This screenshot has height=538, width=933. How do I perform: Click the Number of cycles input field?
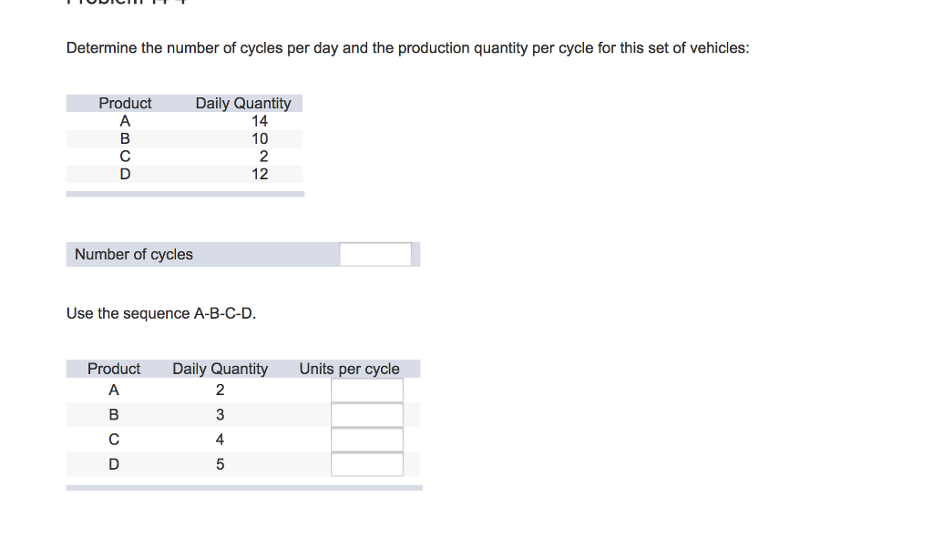coord(374,254)
